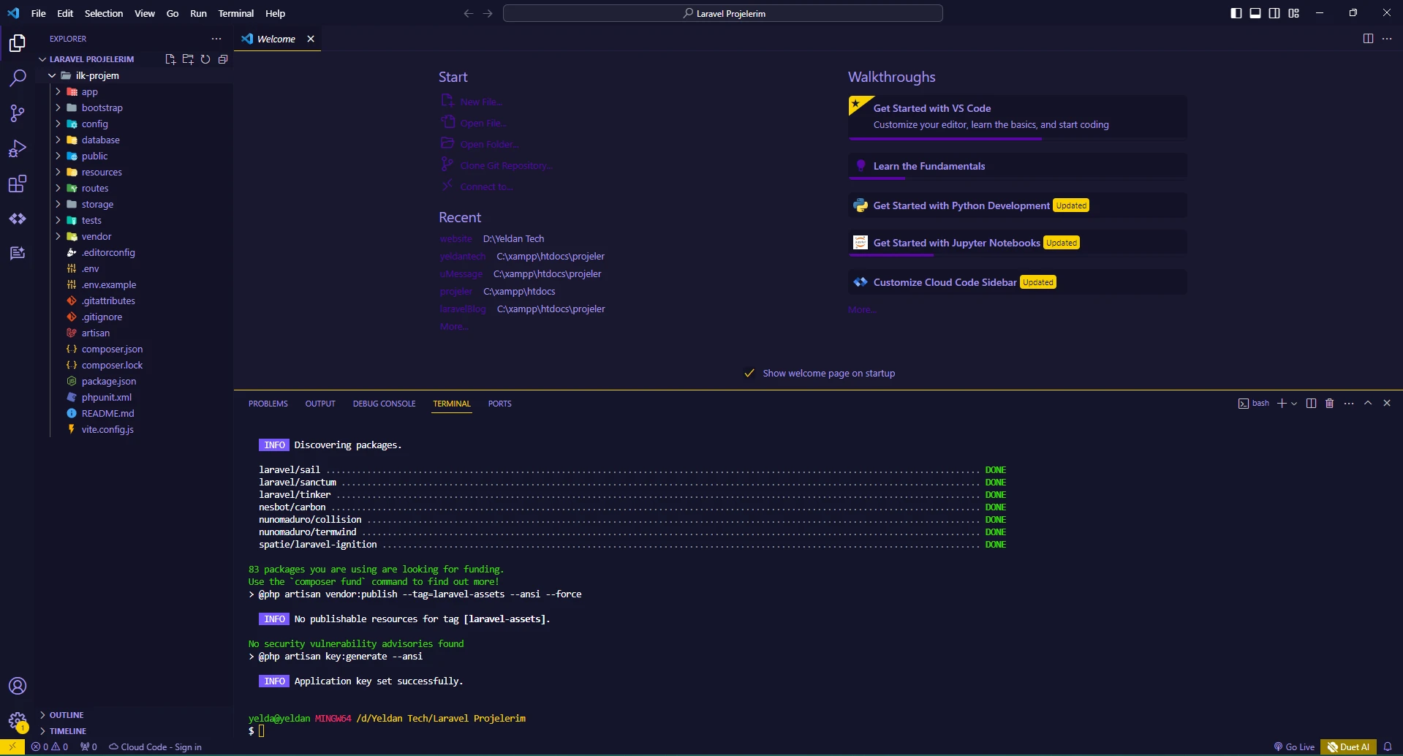Open the Explorer view in activity bar

tap(18, 43)
